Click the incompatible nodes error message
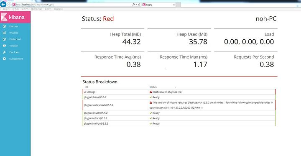This screenshot has height=156, width=301. 211,105
